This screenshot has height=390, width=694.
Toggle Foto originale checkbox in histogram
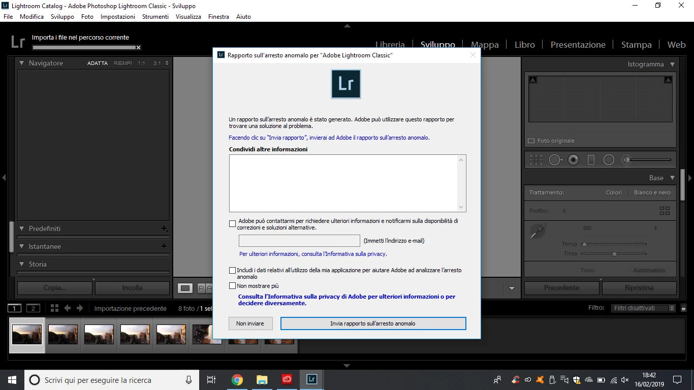pos(531,141)
